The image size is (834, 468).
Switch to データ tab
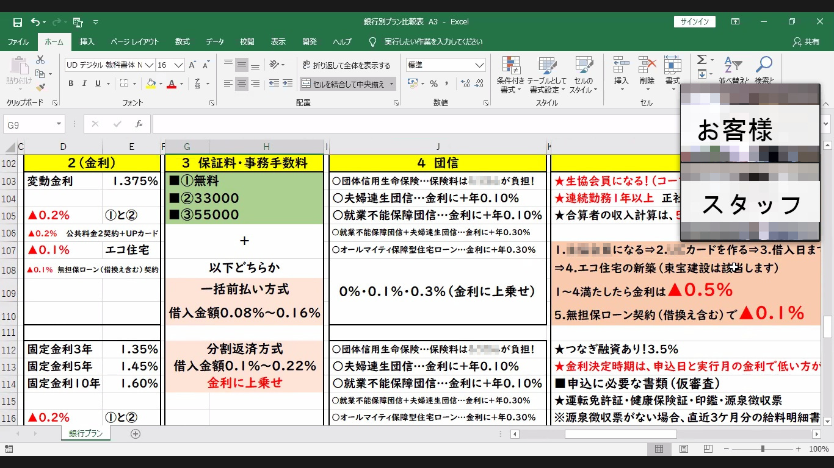click(x=215, y=42)
